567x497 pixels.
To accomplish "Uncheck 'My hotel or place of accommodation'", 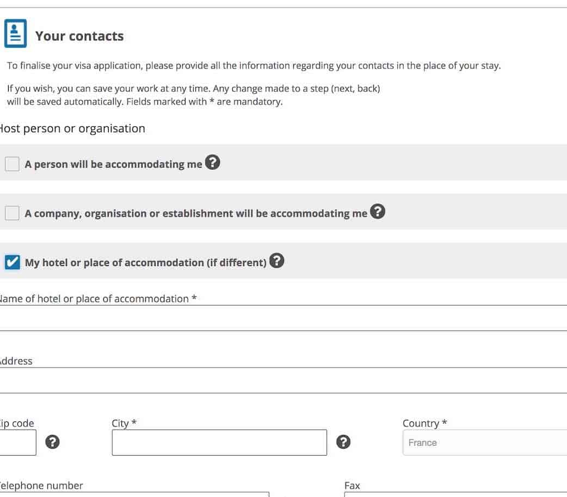I will point(12,263).
